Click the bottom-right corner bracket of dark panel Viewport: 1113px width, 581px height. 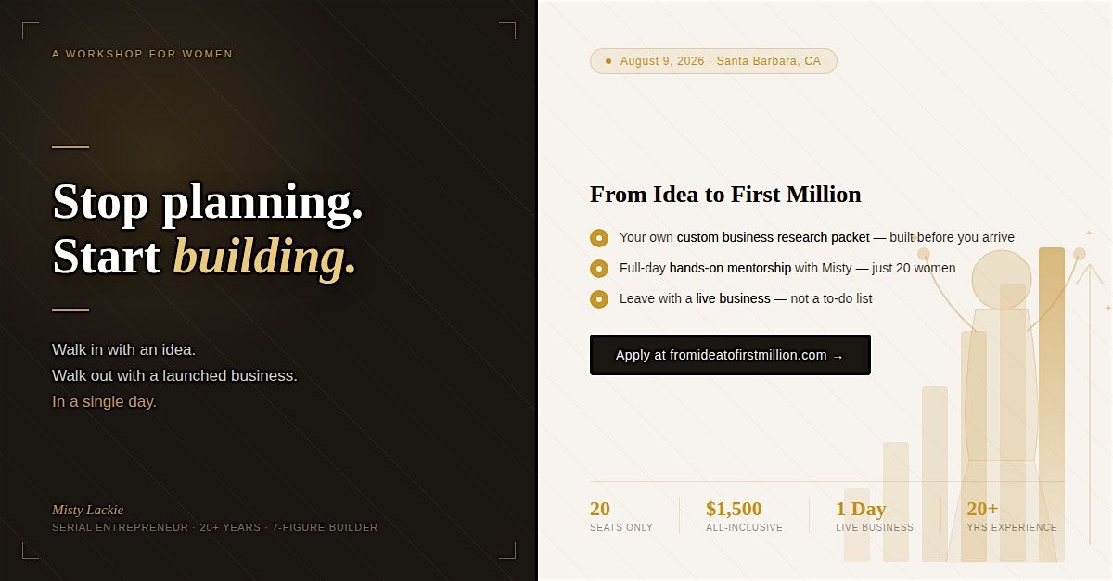507,550
